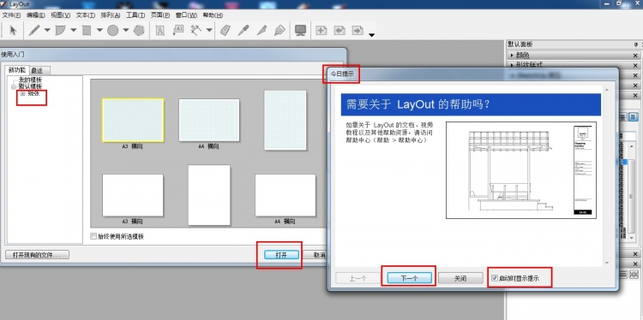The image size is (643, 320).
Task: Click the Add Page icon
Action: point(321,30)
